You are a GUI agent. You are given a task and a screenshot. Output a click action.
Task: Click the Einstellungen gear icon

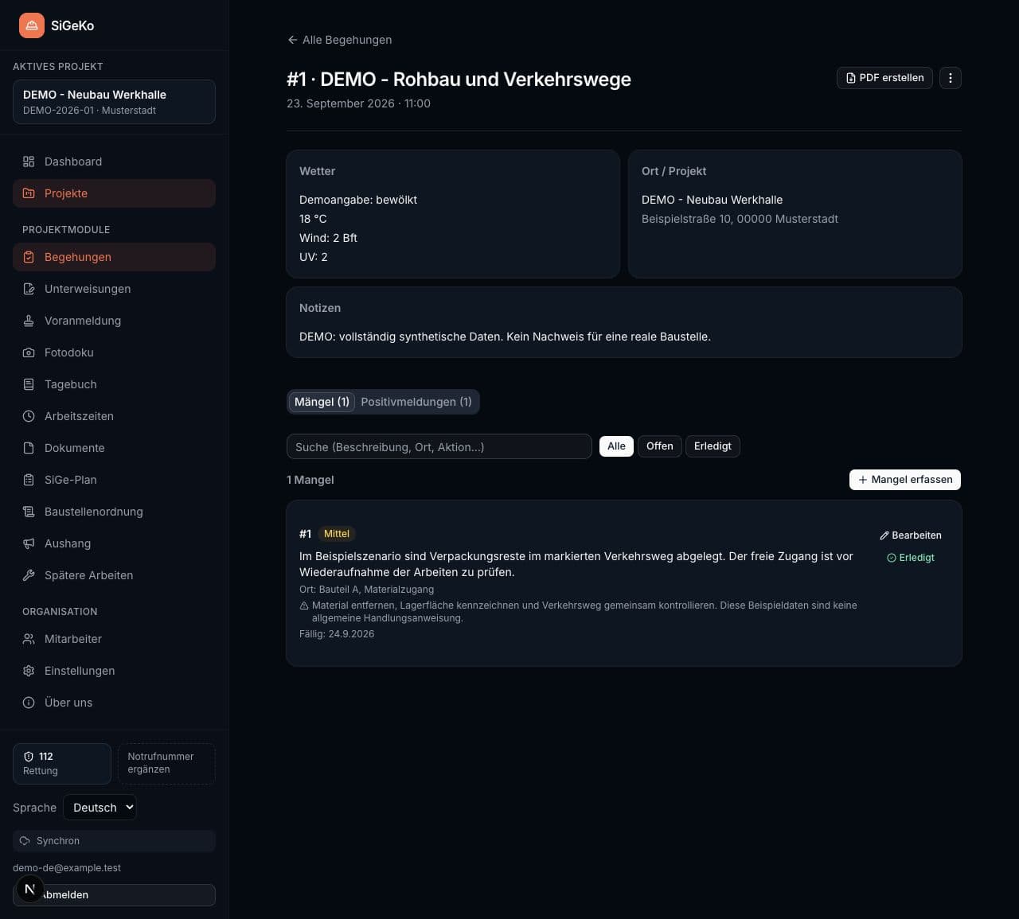[x=29, y=671]
